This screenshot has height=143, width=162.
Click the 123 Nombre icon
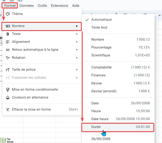click(8, 26)
